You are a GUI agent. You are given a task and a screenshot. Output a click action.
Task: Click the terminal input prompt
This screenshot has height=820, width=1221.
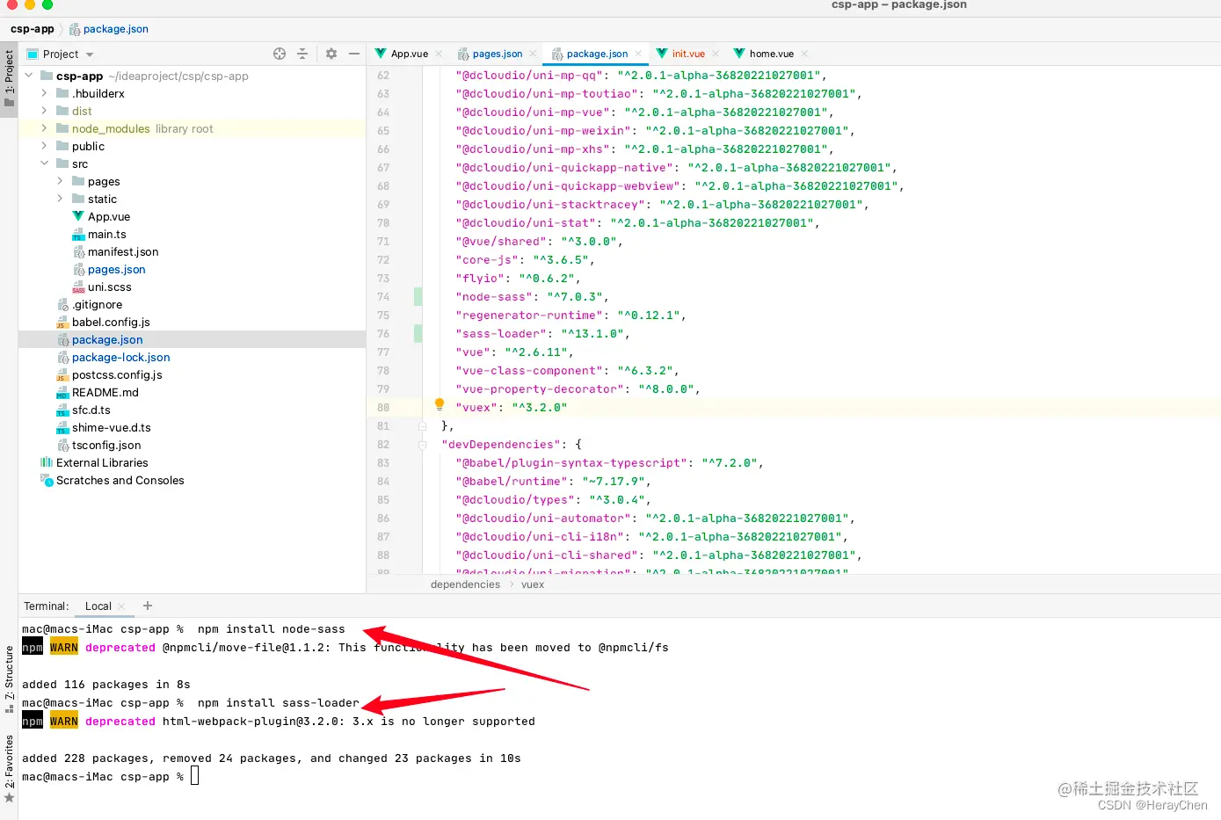tap(195, 776)
